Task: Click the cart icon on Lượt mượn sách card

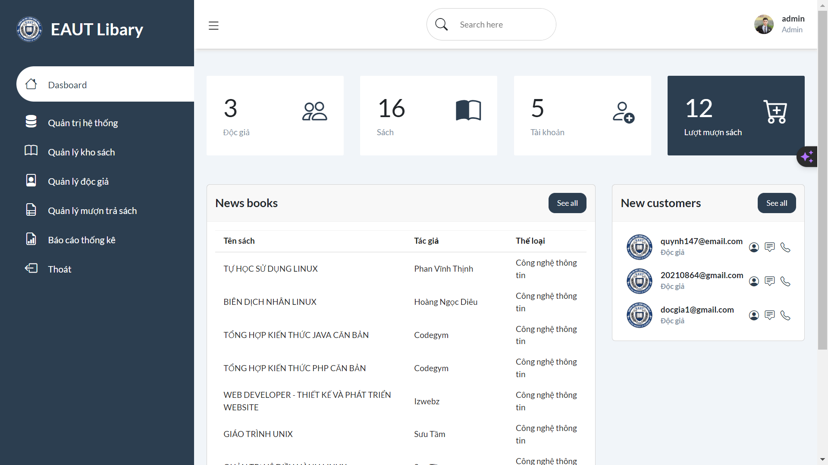Action: click(x=775, y=112)
